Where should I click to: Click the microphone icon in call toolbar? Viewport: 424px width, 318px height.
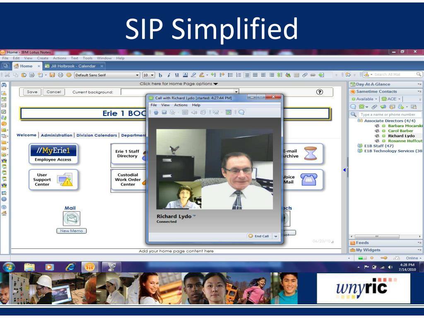tap(156, 112)
